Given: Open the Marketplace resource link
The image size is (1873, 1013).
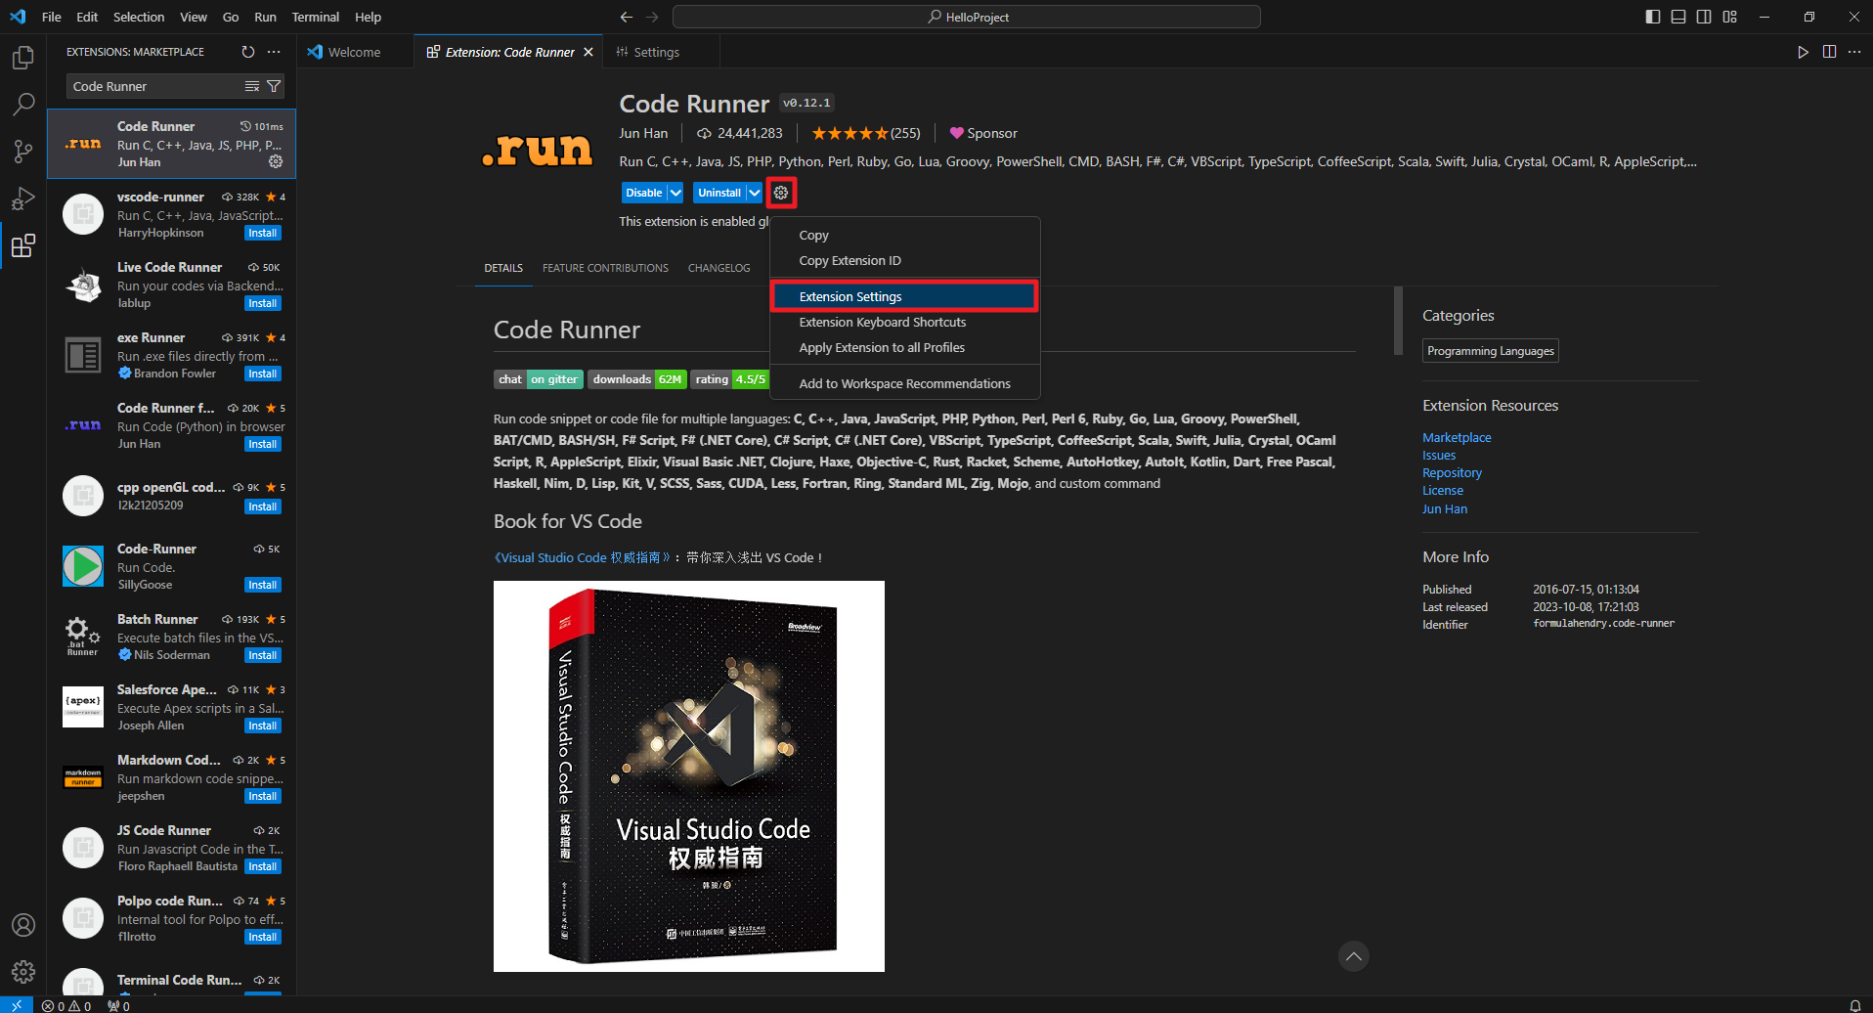Looking at the screenshot, I should [1457, 437].
